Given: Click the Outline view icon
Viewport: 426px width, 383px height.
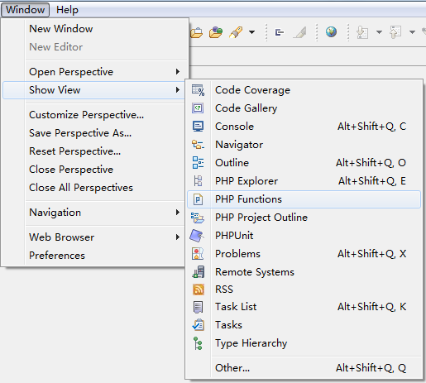Looking at the screenshot, I should pos(198,162).
